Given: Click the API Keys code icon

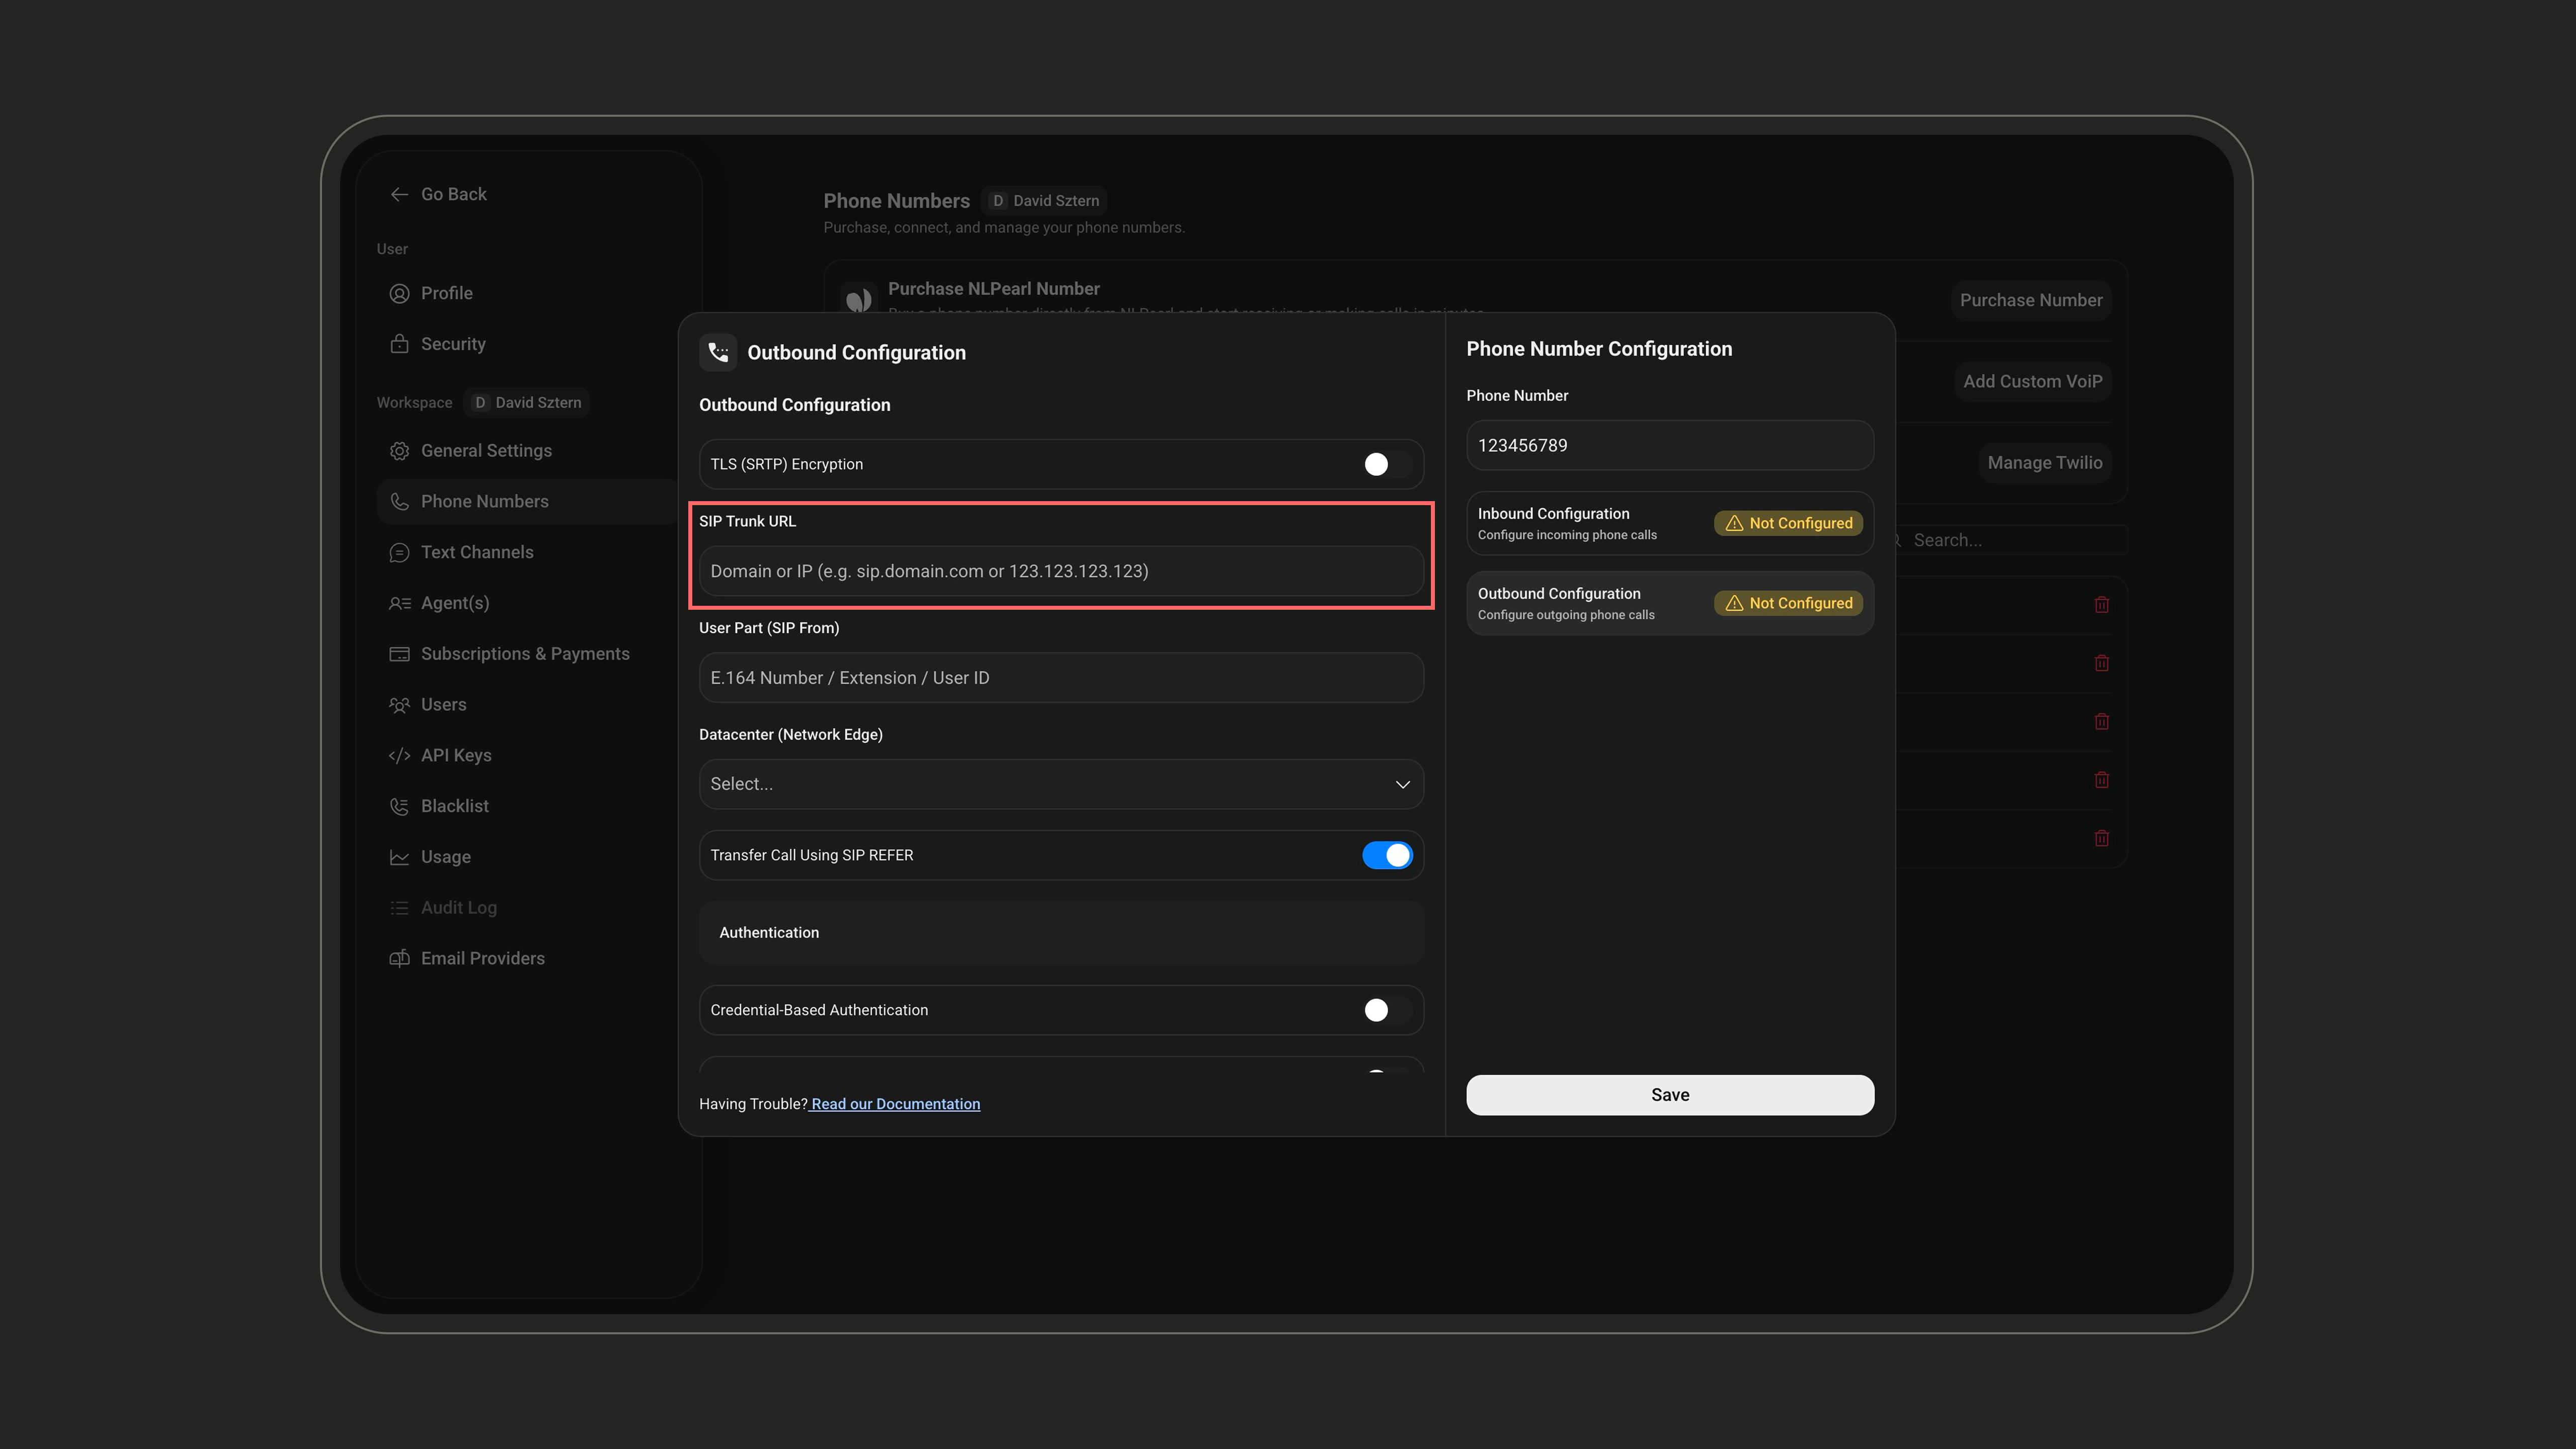Looking at the screenshot, I should click(399, 756).
